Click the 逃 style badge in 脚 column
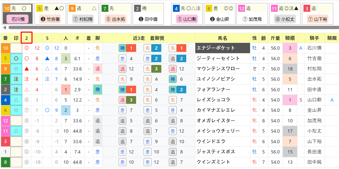 (x=98, y=69)
